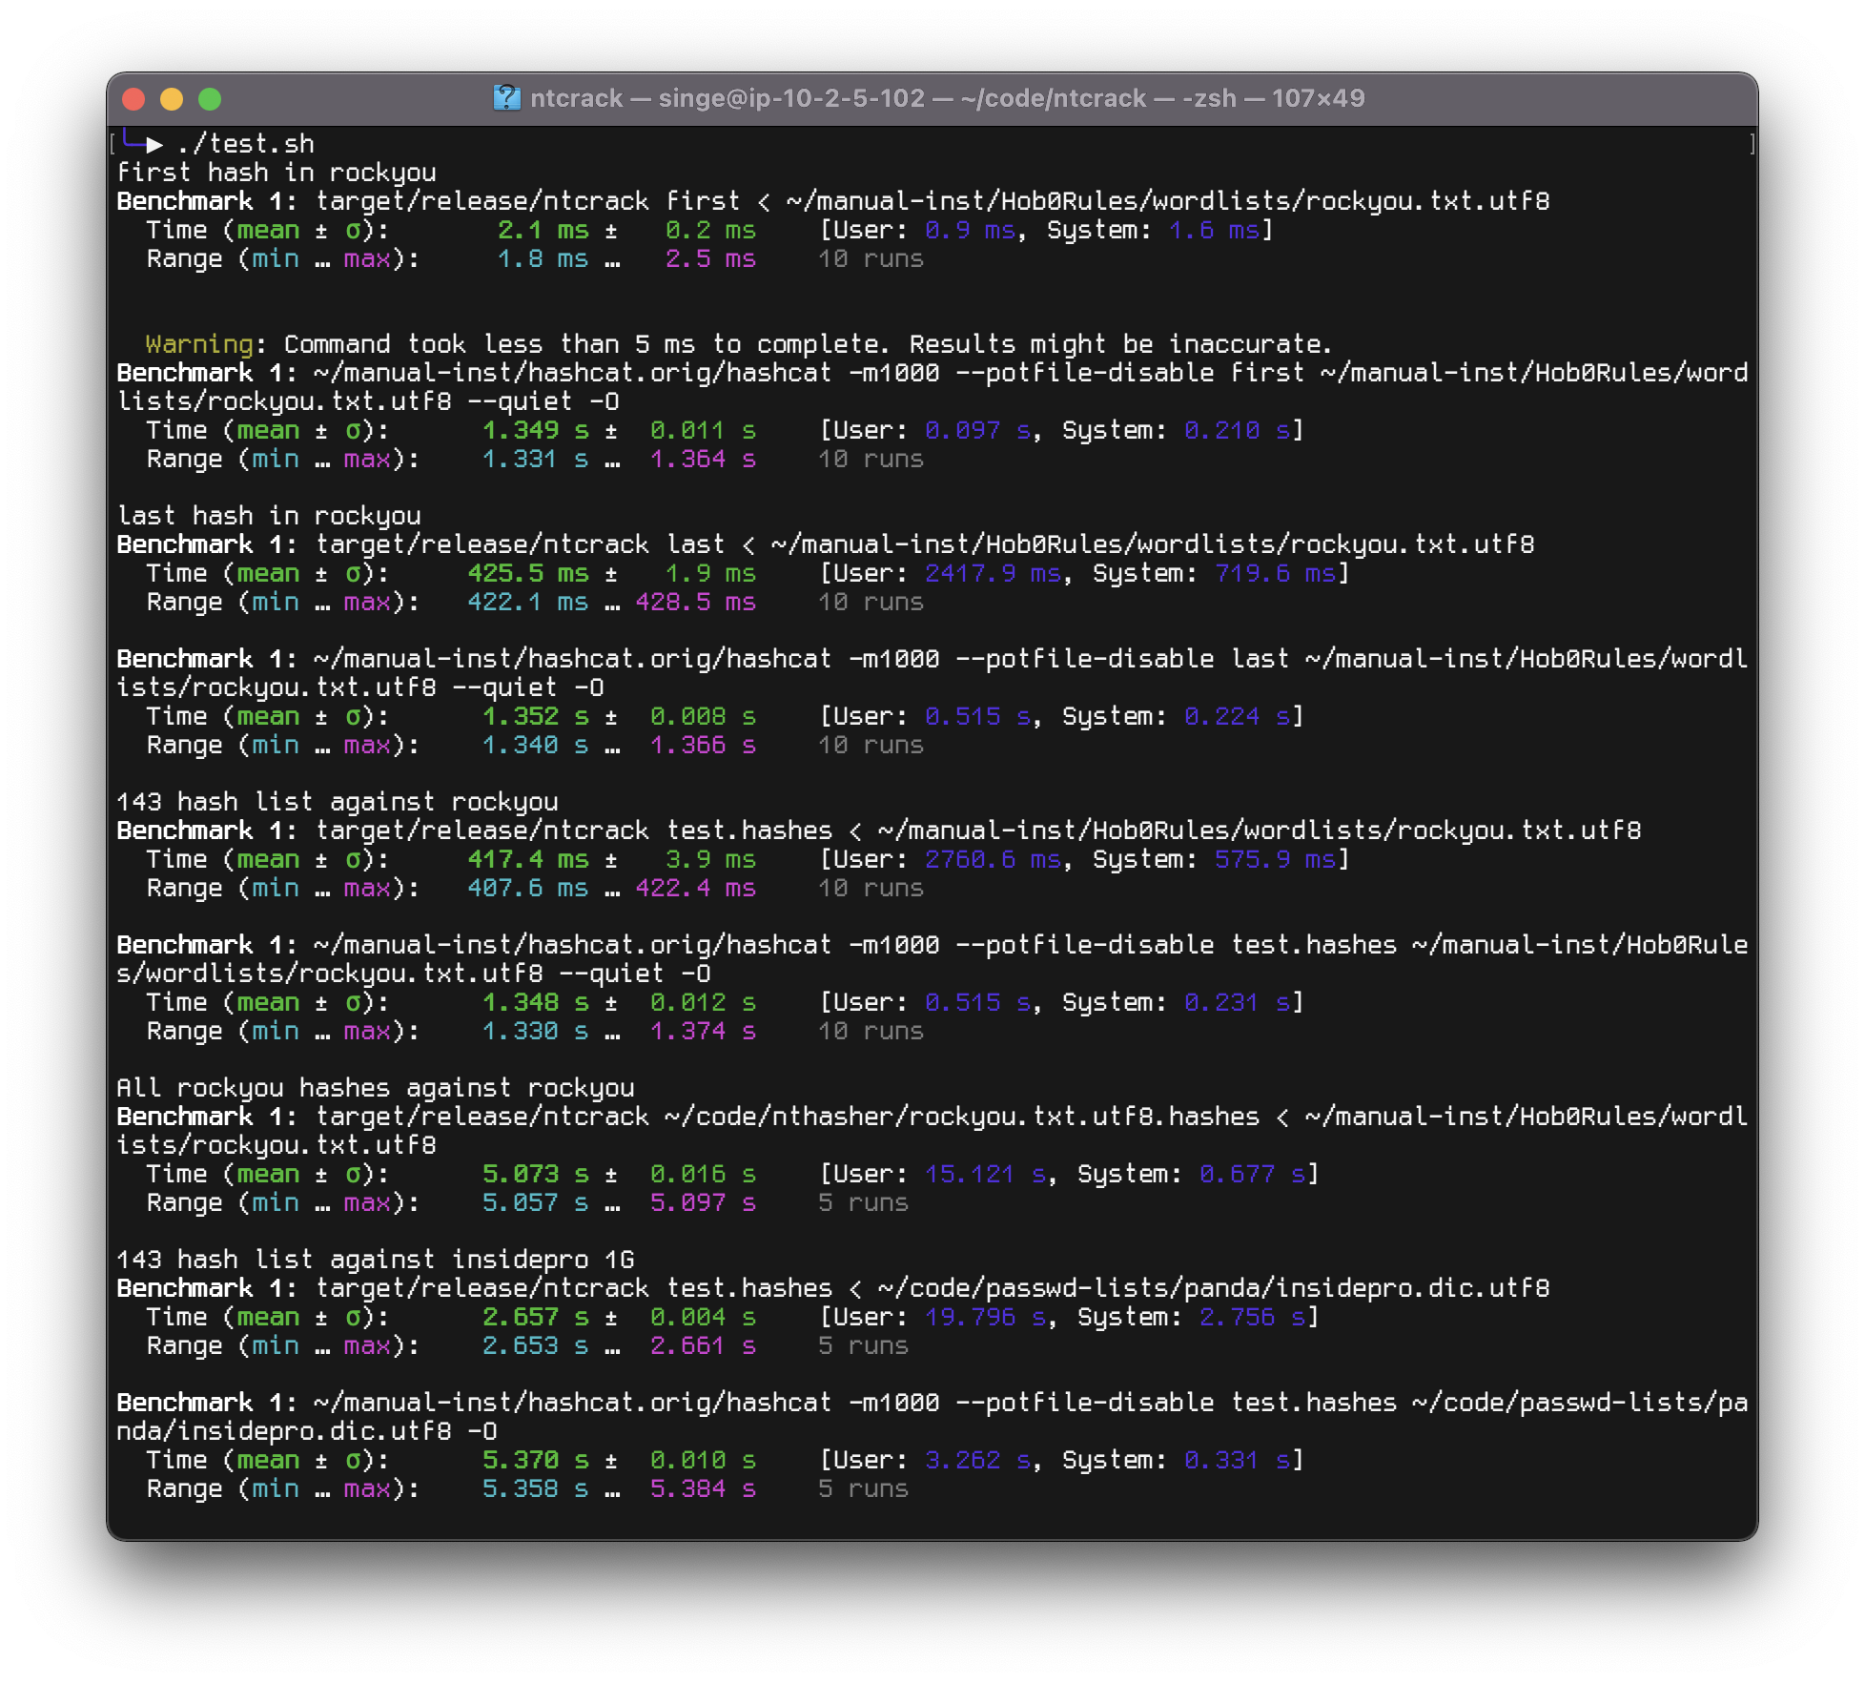Click the yellow minimize window button
Screen dimensions: 1865x1682
[172, 99]
